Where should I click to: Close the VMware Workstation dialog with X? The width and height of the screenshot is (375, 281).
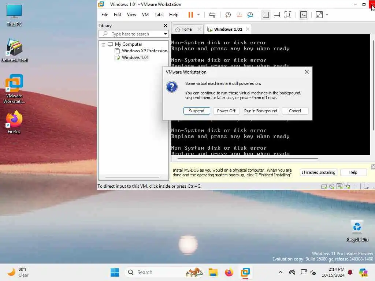pos(307,72)
